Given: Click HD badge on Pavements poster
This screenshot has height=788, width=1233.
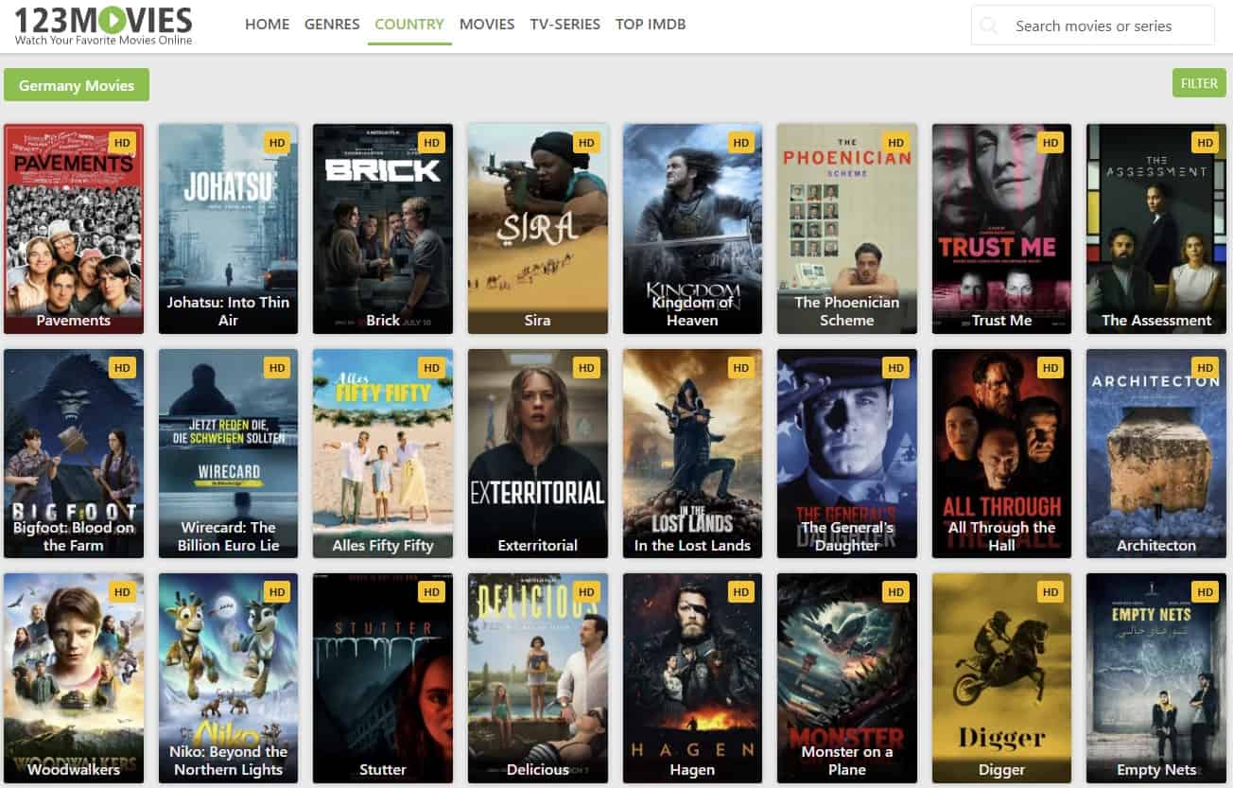Looking at the screenshot, I should 121,143.
